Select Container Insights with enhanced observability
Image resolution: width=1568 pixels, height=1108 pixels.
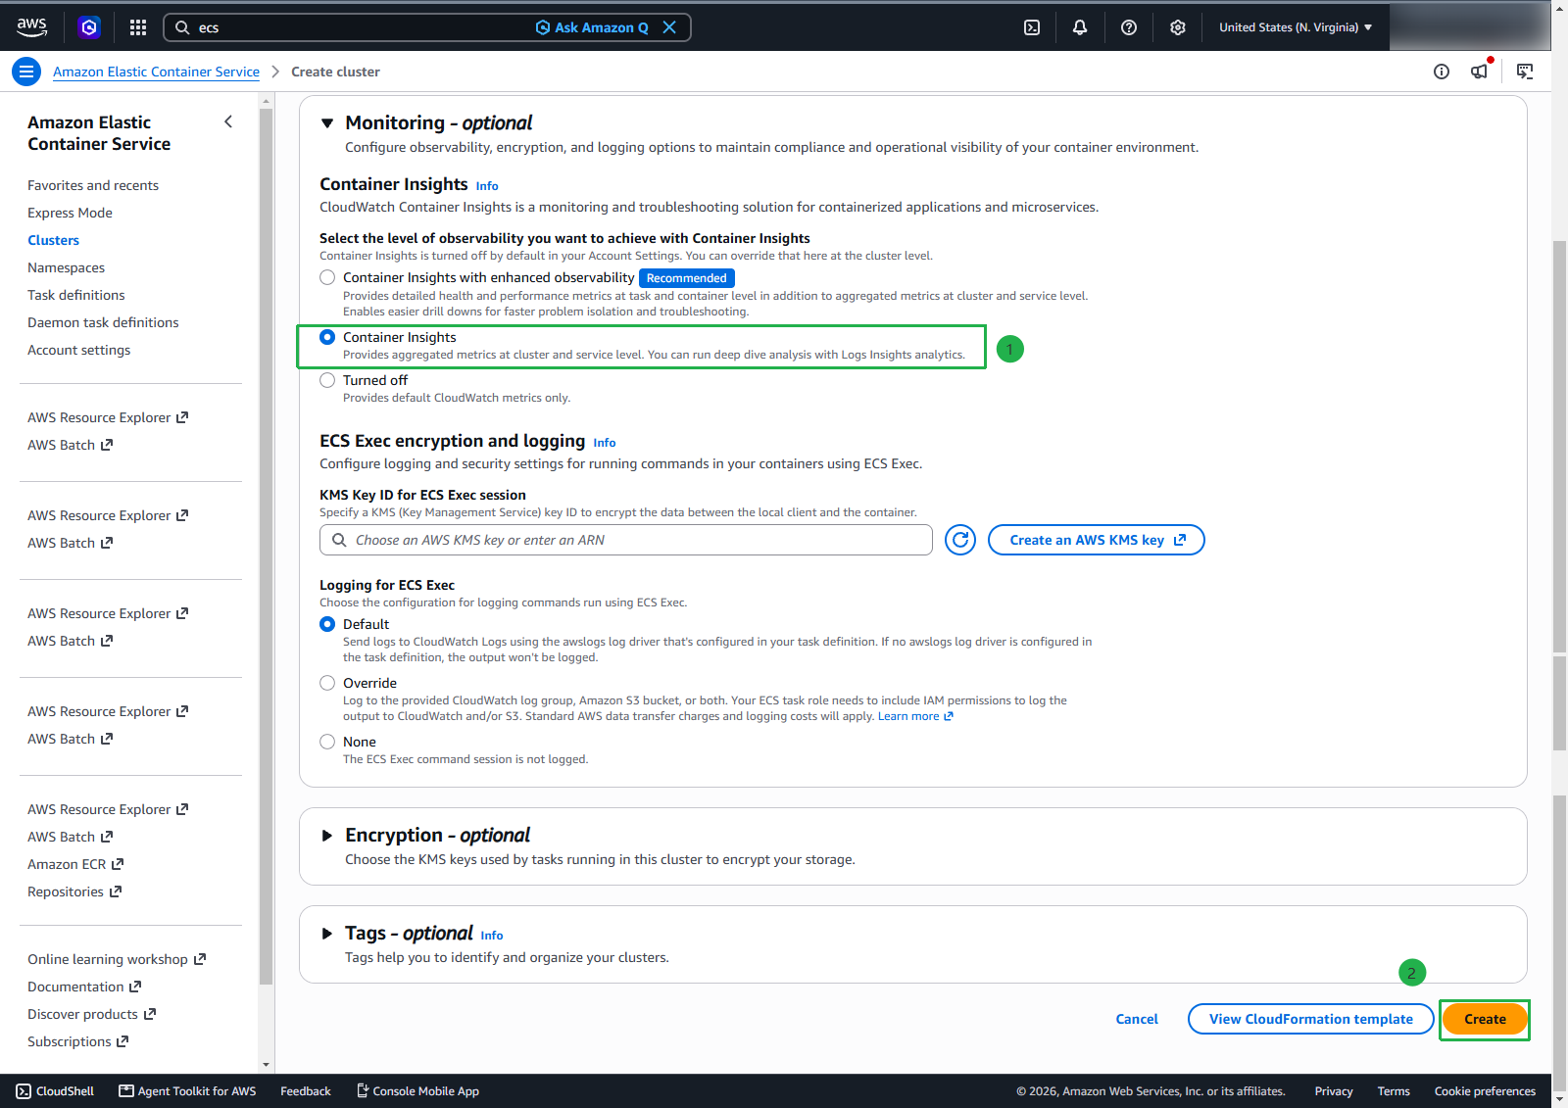pyautogui.click(x=327, y=278)
